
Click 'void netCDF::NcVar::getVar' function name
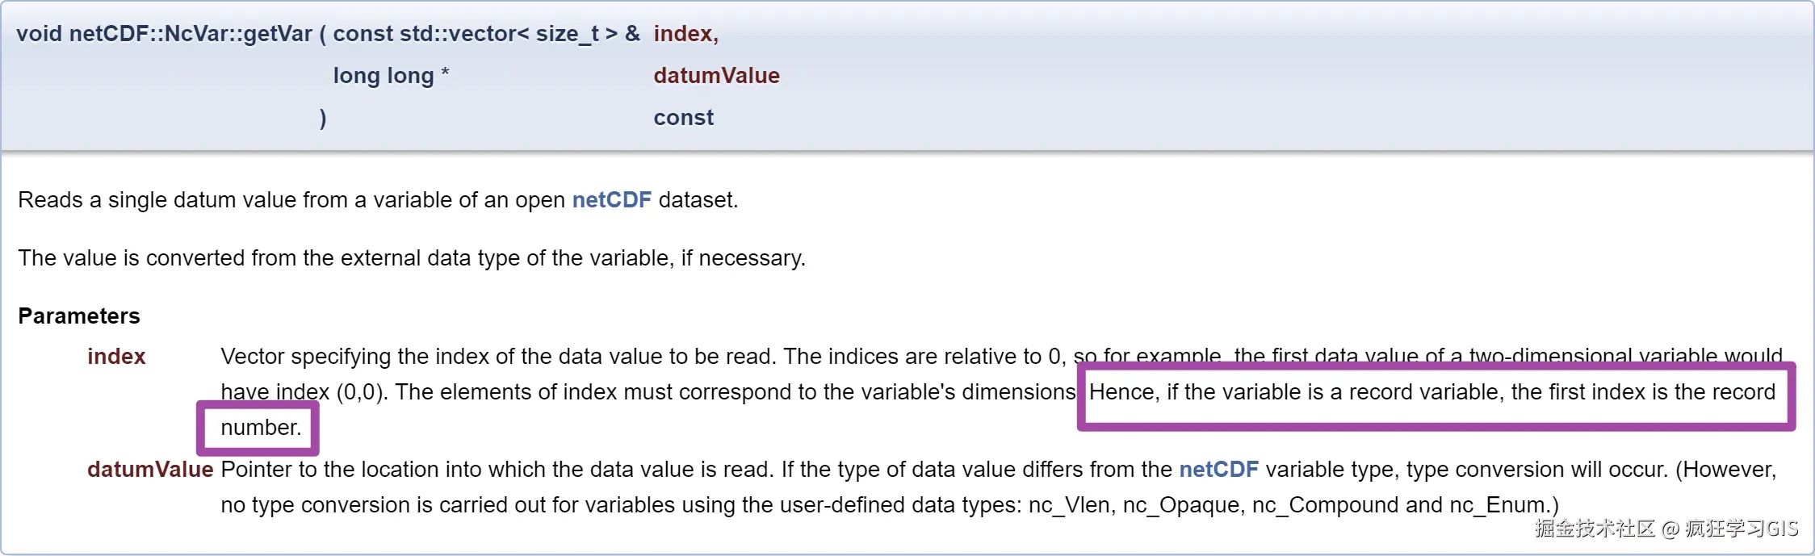(x=164, y=34)
